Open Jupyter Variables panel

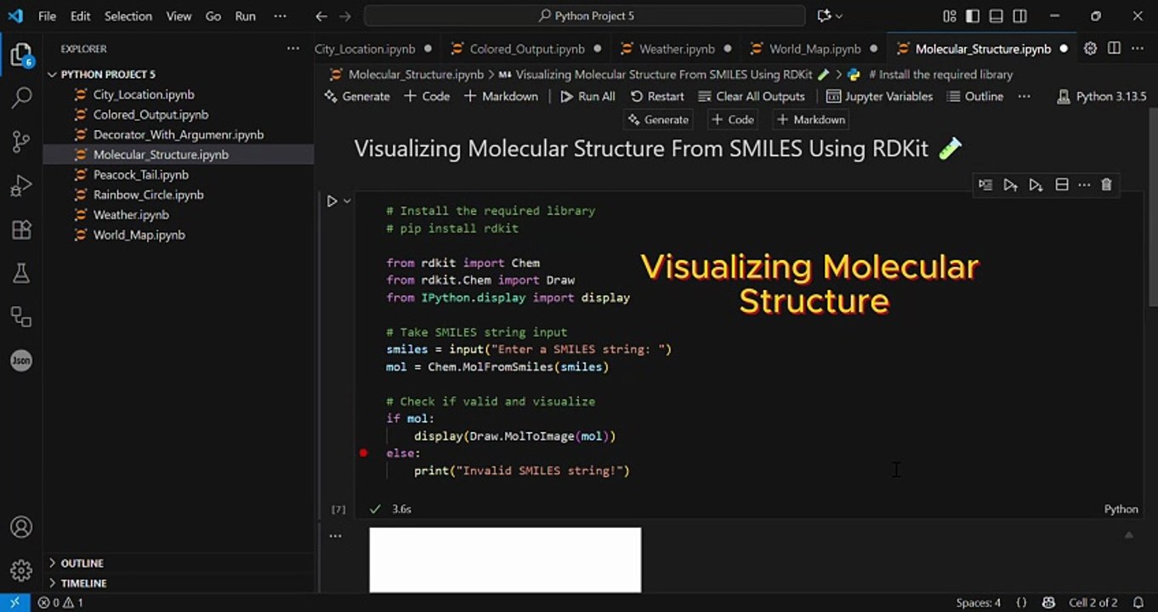click(x=879, y=96)
